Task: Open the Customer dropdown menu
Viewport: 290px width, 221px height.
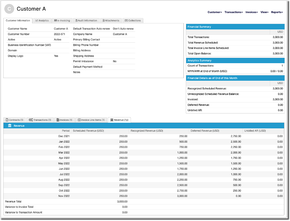Action: [x=215, y=12]
